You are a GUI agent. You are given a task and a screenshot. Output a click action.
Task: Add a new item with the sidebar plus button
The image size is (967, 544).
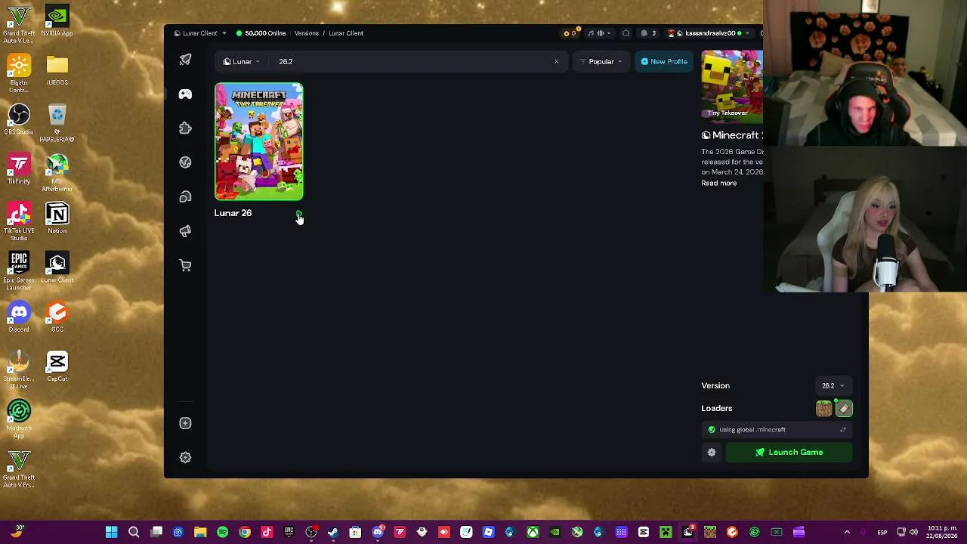click(x=185, y=423)
